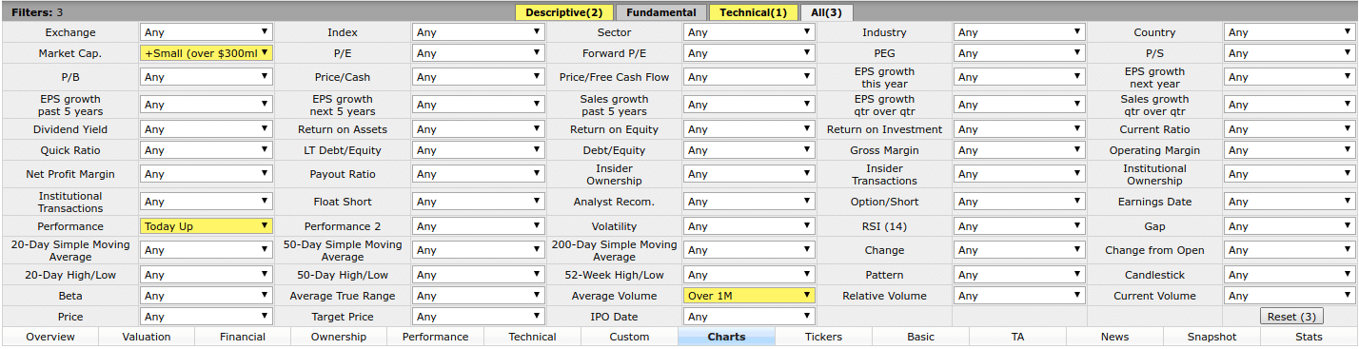The height and width of the screenshot is (349, 1359).
Task: Open the Float Short dropdown
Action: tap(478, 202)
